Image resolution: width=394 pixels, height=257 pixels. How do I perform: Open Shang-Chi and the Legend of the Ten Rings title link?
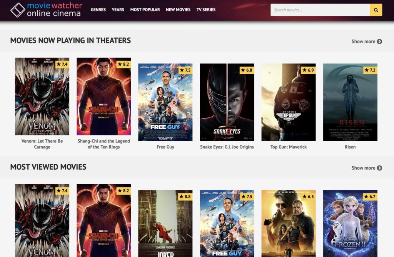[104, 144]
